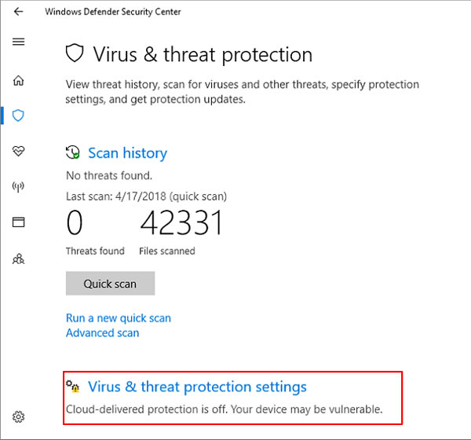471x440 pixels.
Task: Click the Quick scan button
Action: click(x=110, y=284)
